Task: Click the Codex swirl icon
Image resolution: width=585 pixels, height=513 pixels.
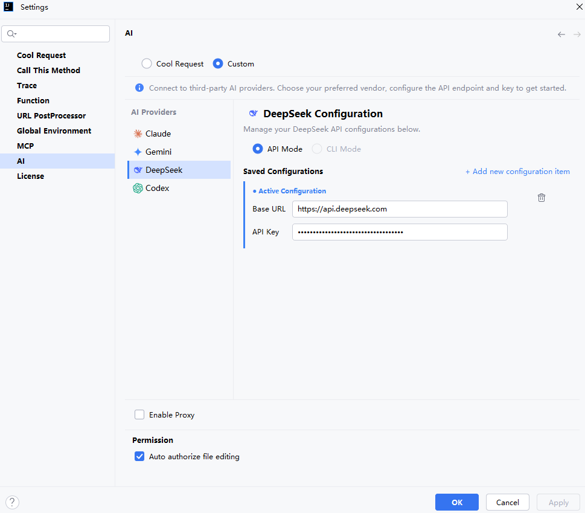Action: coord(138,188)
